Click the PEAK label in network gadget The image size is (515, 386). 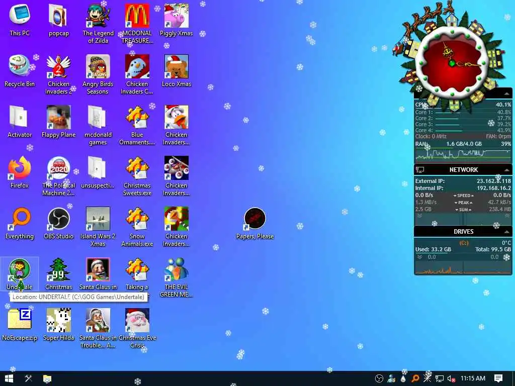pos(463,203)
